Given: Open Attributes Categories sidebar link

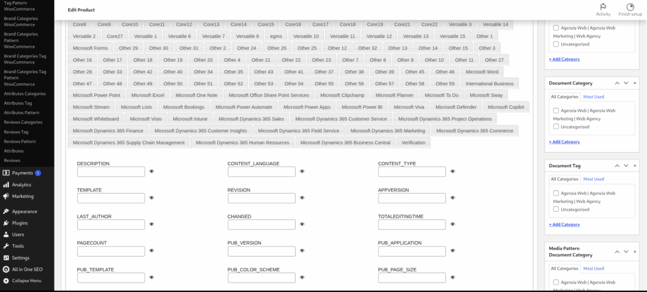Looking at the screenshot, I should (25, 93).
